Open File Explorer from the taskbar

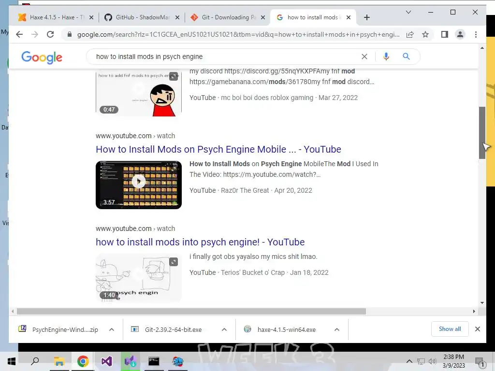(59, 361)
